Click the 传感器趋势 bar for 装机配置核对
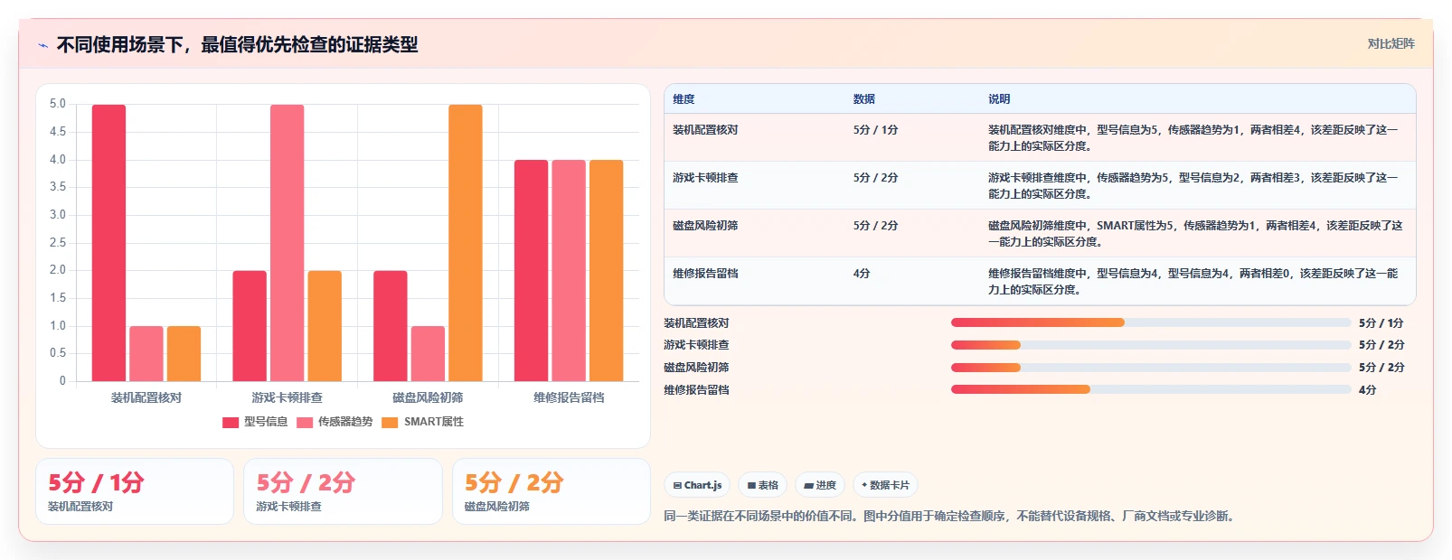The image size is (1452, 560). pyautogui.click(x=146, y=353)
